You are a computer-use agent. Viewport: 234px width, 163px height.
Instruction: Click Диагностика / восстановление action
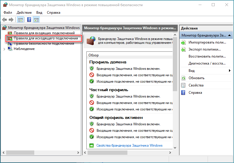207,63
